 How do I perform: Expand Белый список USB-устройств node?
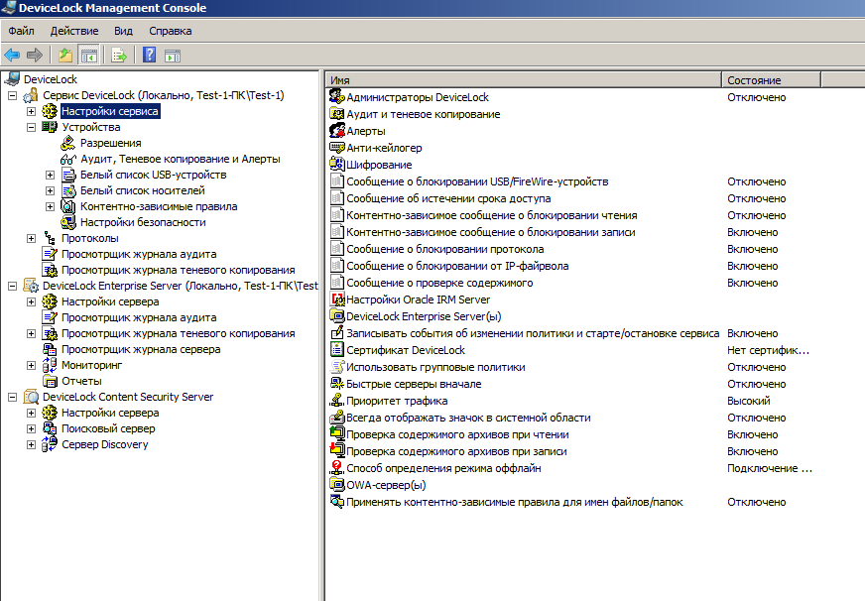[x=50, y=175]
